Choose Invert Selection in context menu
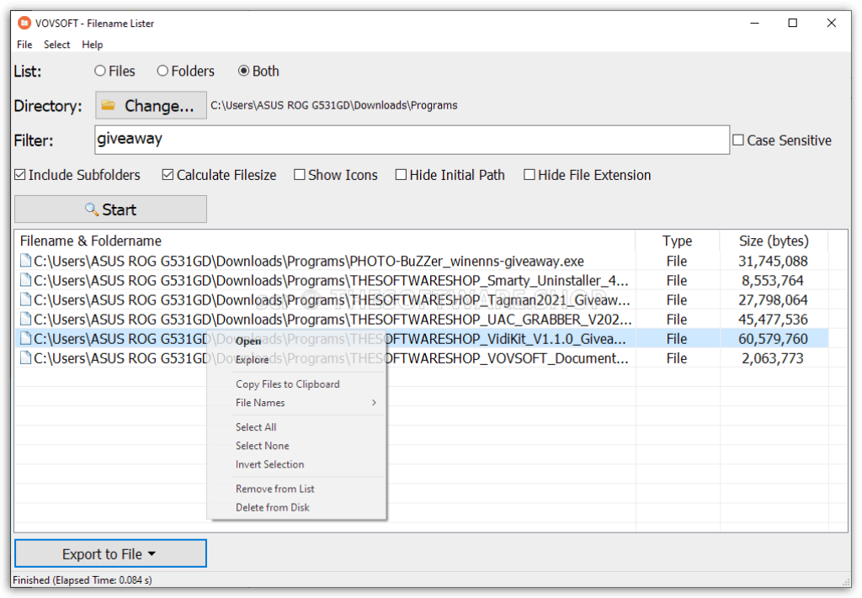This screenshot has height=598, width=862. (x=270, y=464)
